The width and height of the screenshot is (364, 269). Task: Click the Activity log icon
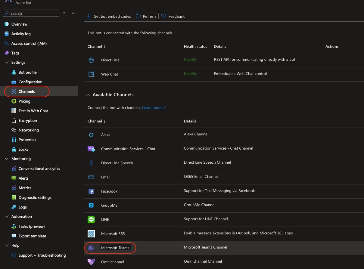(x=7, y=34)
